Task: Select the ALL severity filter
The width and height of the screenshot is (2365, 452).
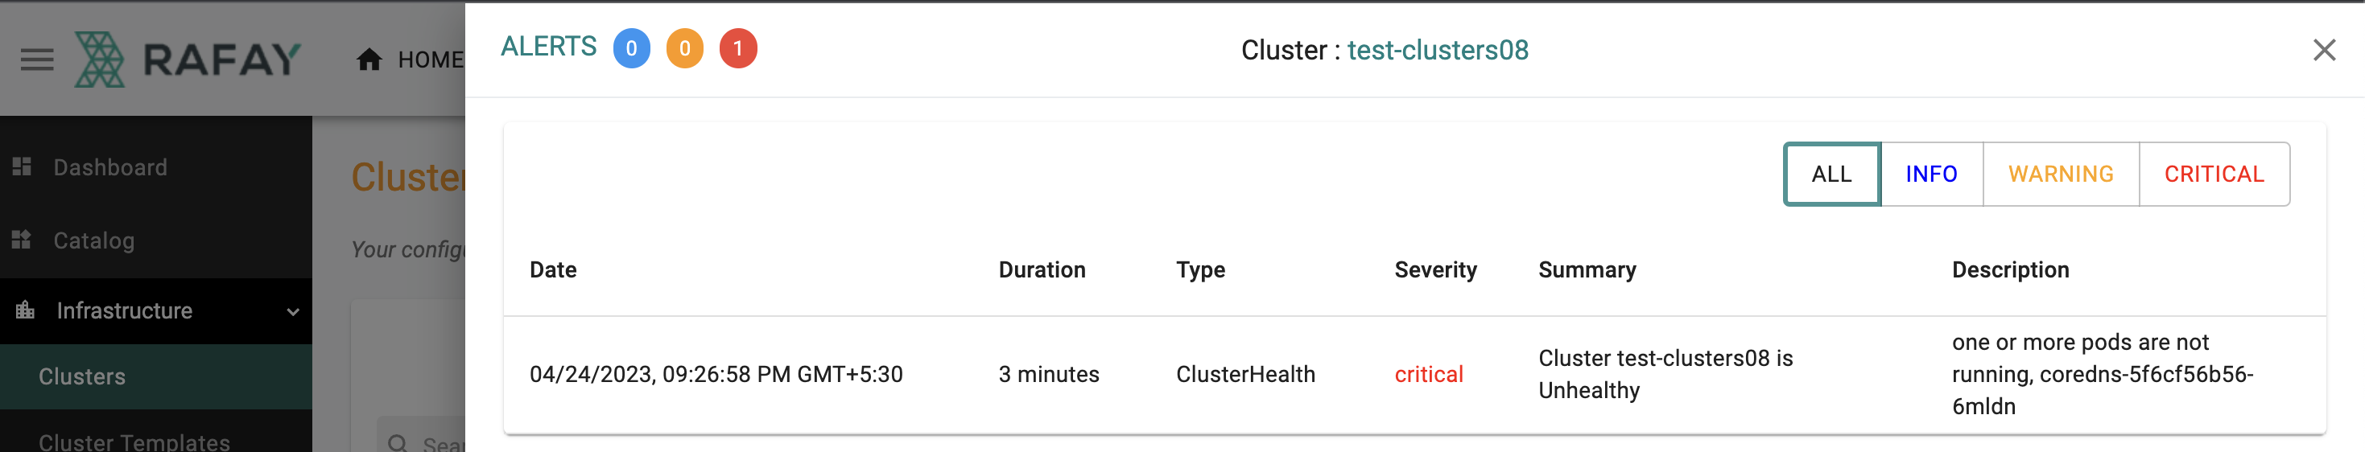Action: click(1831, 175)
